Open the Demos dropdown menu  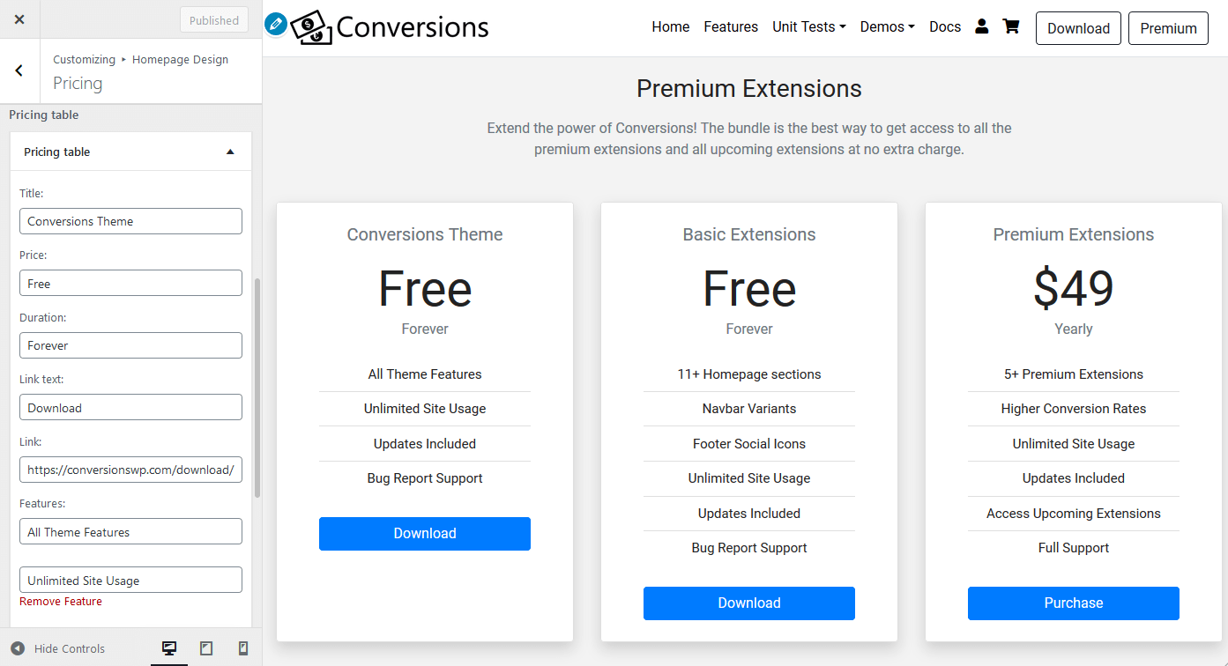click(x=888, y=27)
